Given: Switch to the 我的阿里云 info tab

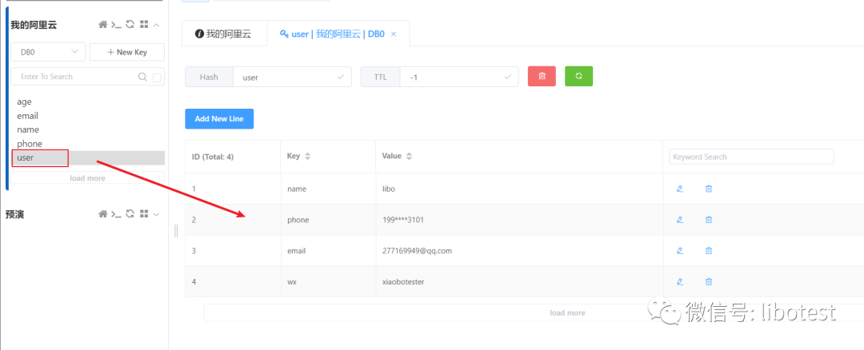Looking at the screenshot, I should (224, 34).
